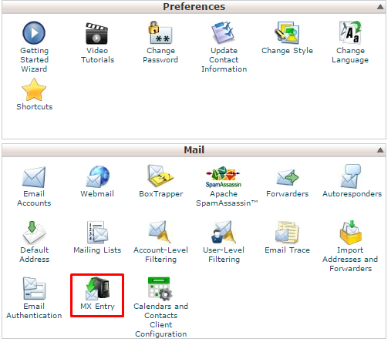Open Account-Level Filtering link
391x342 pixels.
pos(160,255)
